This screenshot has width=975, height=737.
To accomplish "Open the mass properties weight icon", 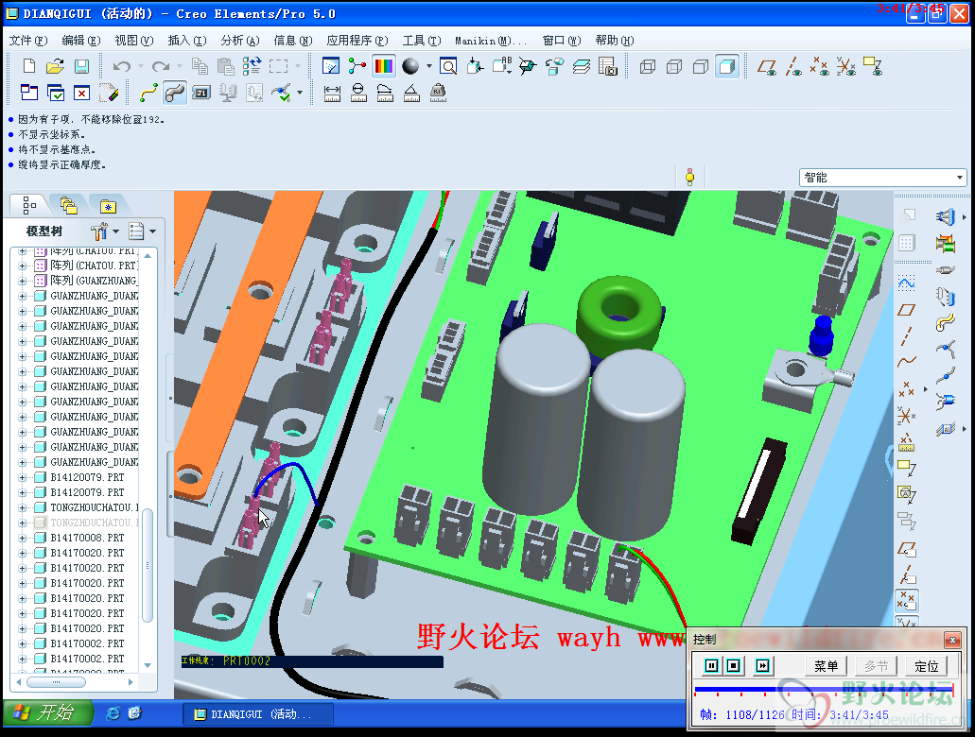I will pos(438,93).
